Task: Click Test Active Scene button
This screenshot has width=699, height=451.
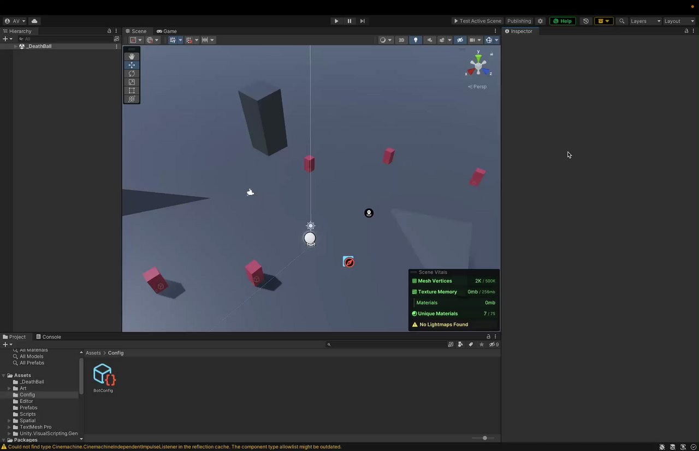Action: [477, 21]
